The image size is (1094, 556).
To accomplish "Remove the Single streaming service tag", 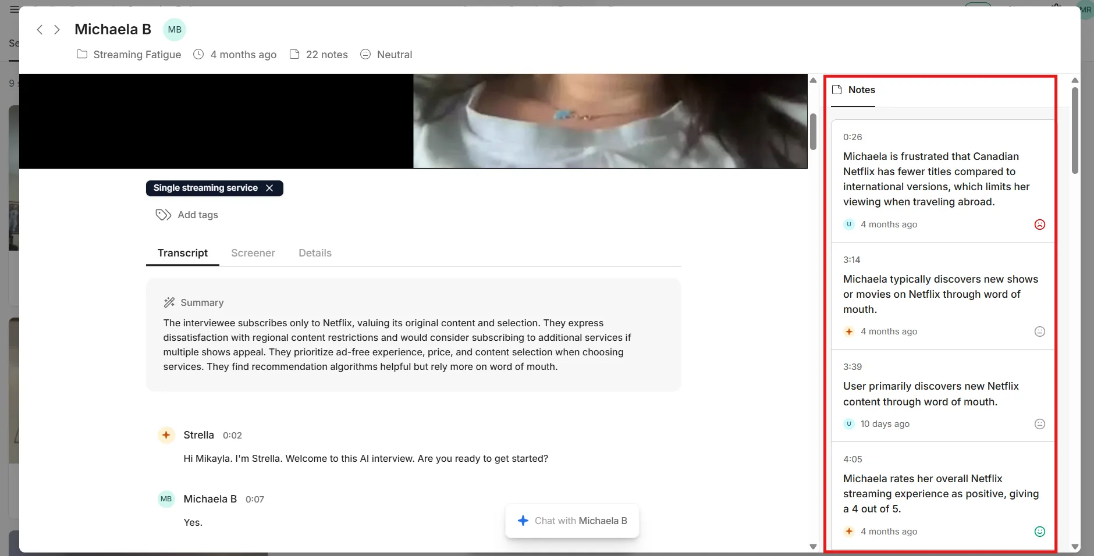I will click(269, 188).
